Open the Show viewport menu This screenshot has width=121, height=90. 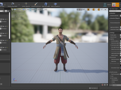28,9
